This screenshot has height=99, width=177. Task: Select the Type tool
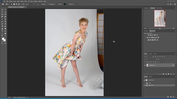point(2,31)
